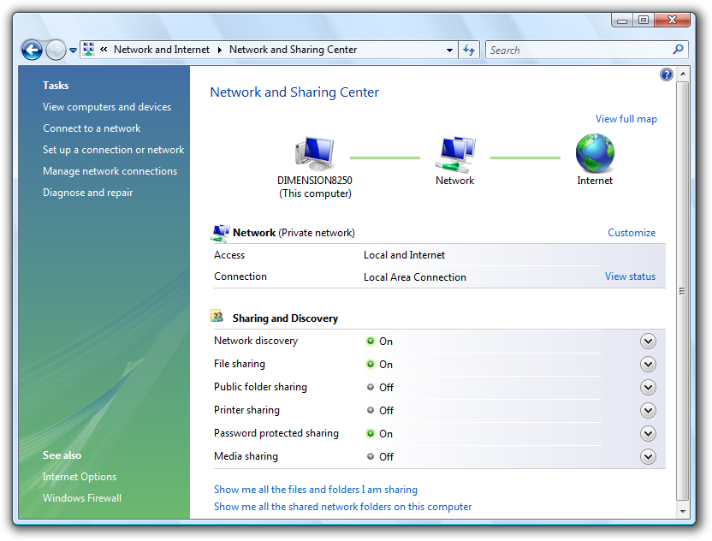Click the magnifying glass search icon
Image resolution: width=712 pixels, height=541 pixels.
coord(678,49)
